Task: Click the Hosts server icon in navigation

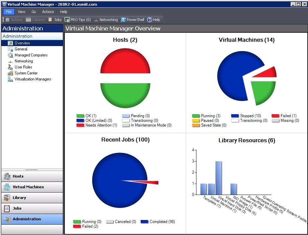Action: pyautogui.click(x=7, y=176)
